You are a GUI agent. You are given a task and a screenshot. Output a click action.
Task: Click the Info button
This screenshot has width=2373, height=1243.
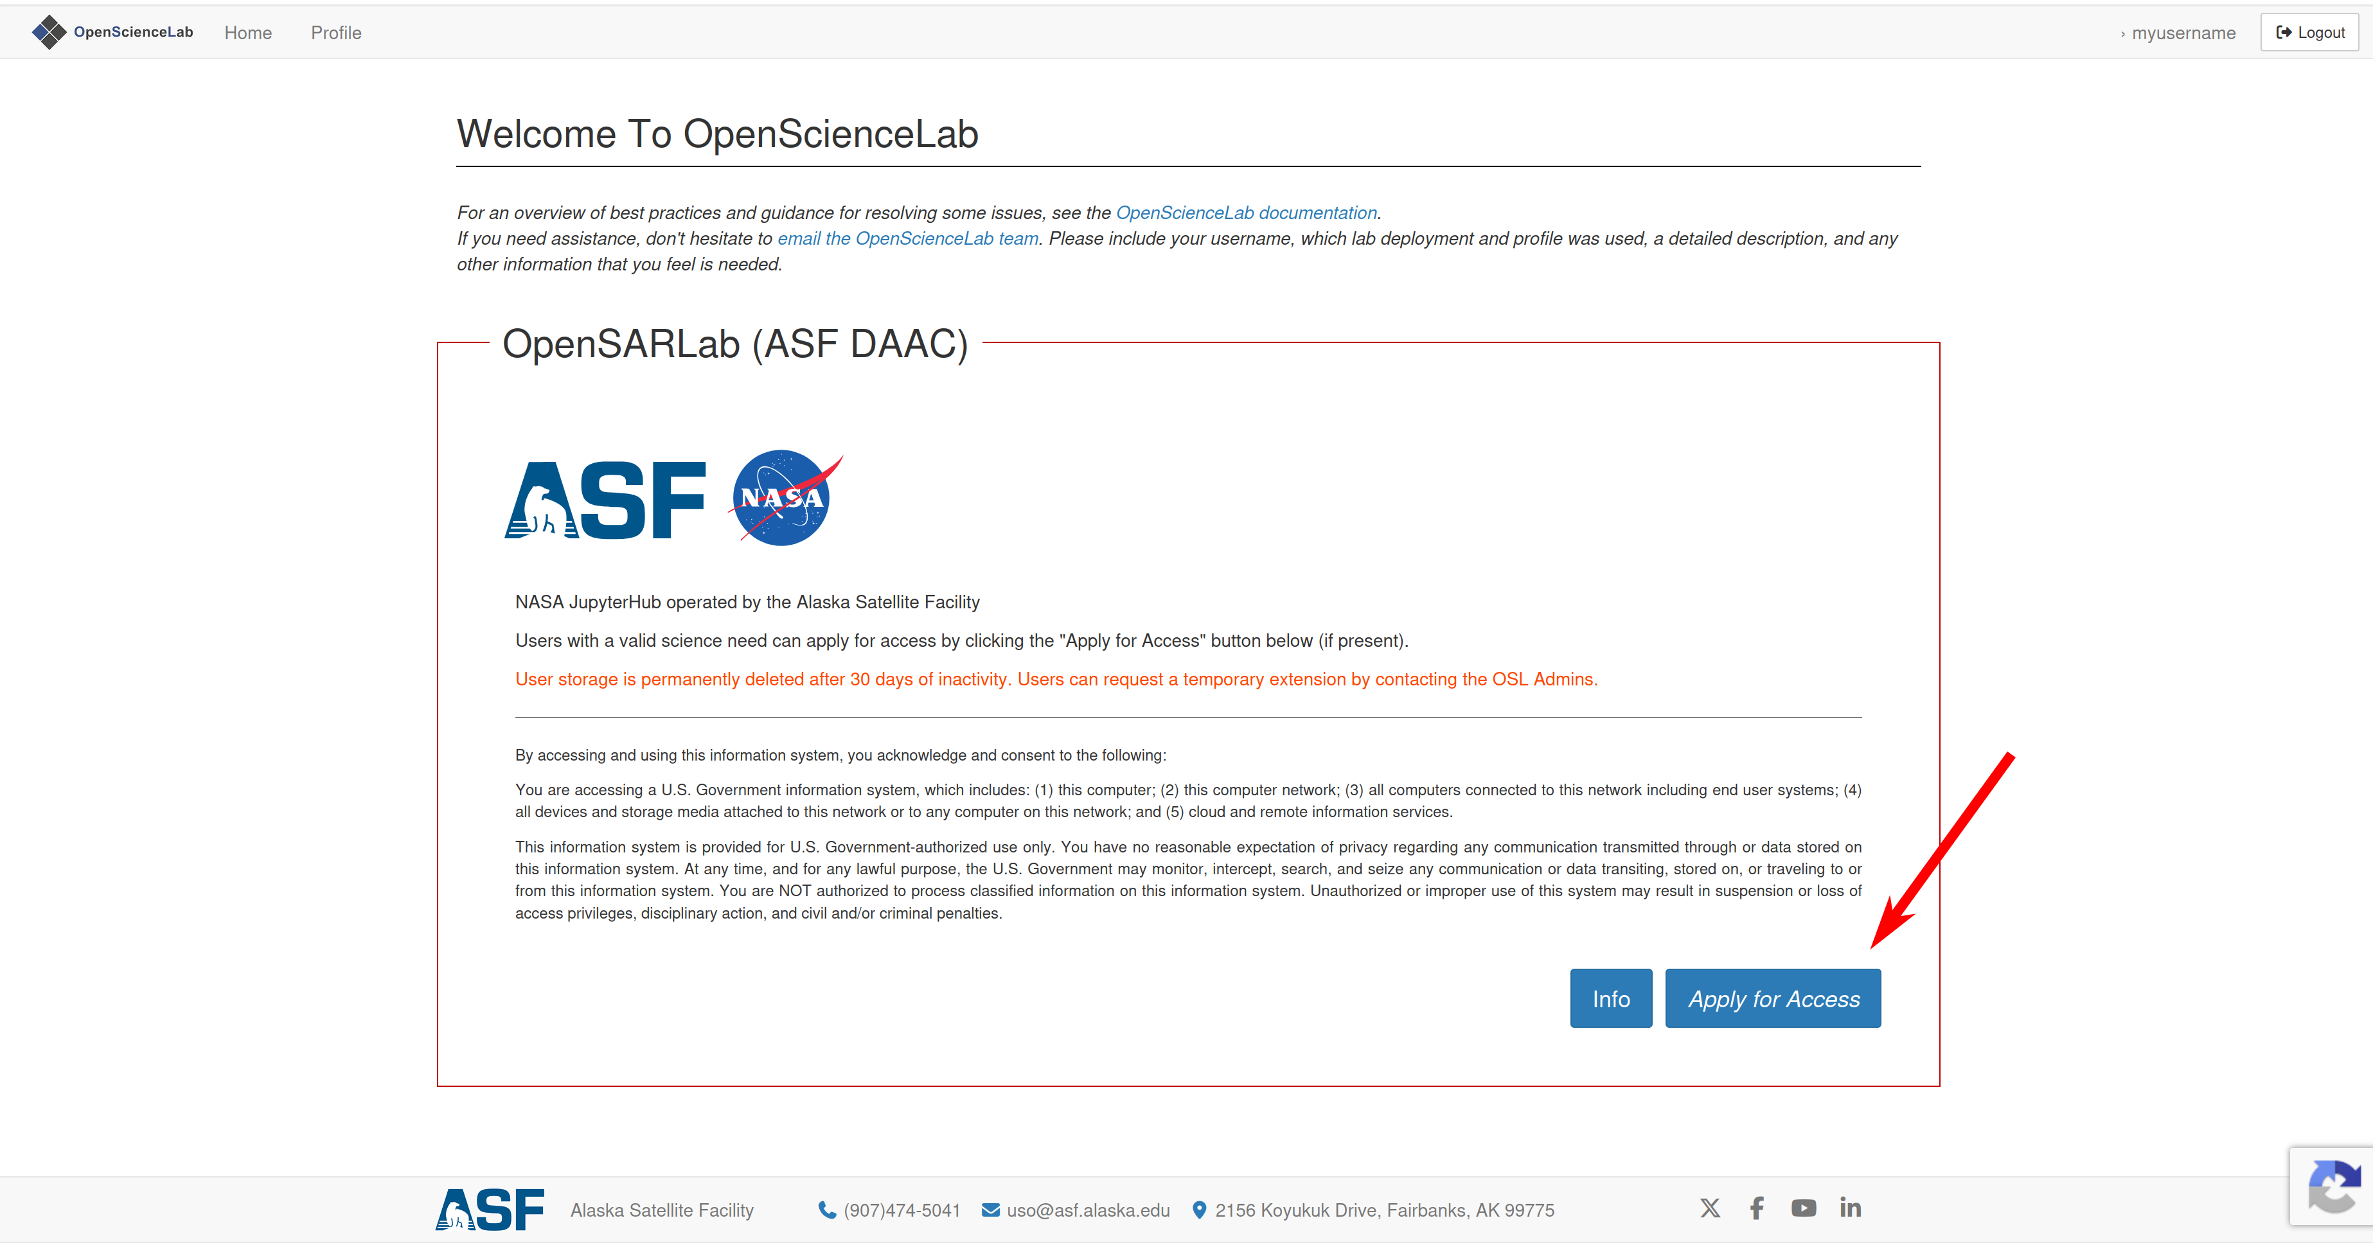point(1611,999)
